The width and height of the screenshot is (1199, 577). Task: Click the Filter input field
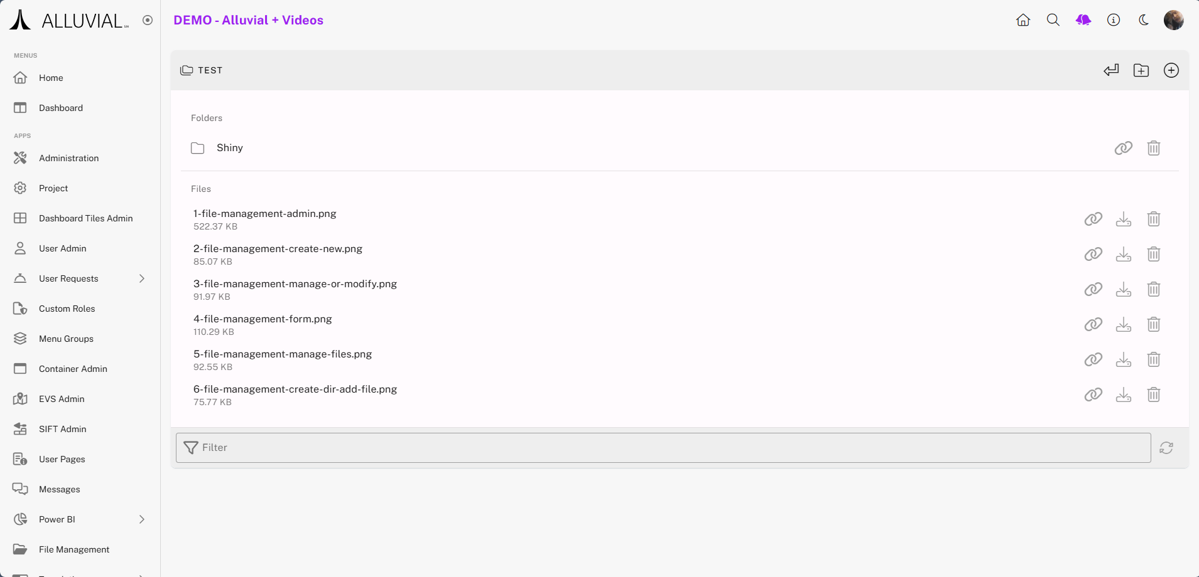pyautogui.click(x=663, y=448)
